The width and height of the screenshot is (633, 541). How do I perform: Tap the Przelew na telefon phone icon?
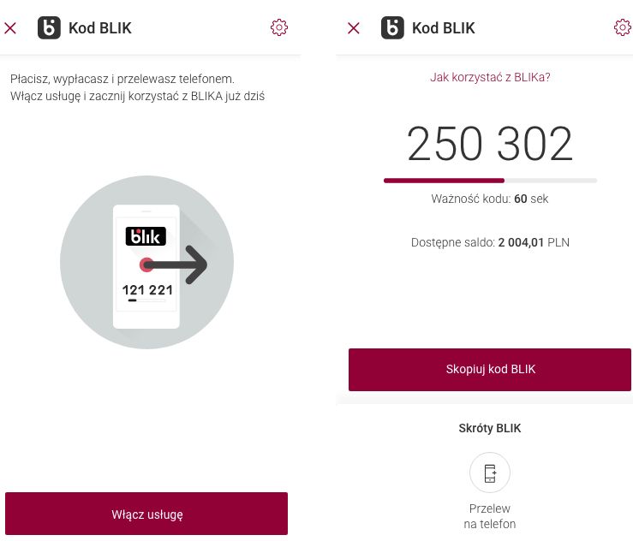point(490,473)
